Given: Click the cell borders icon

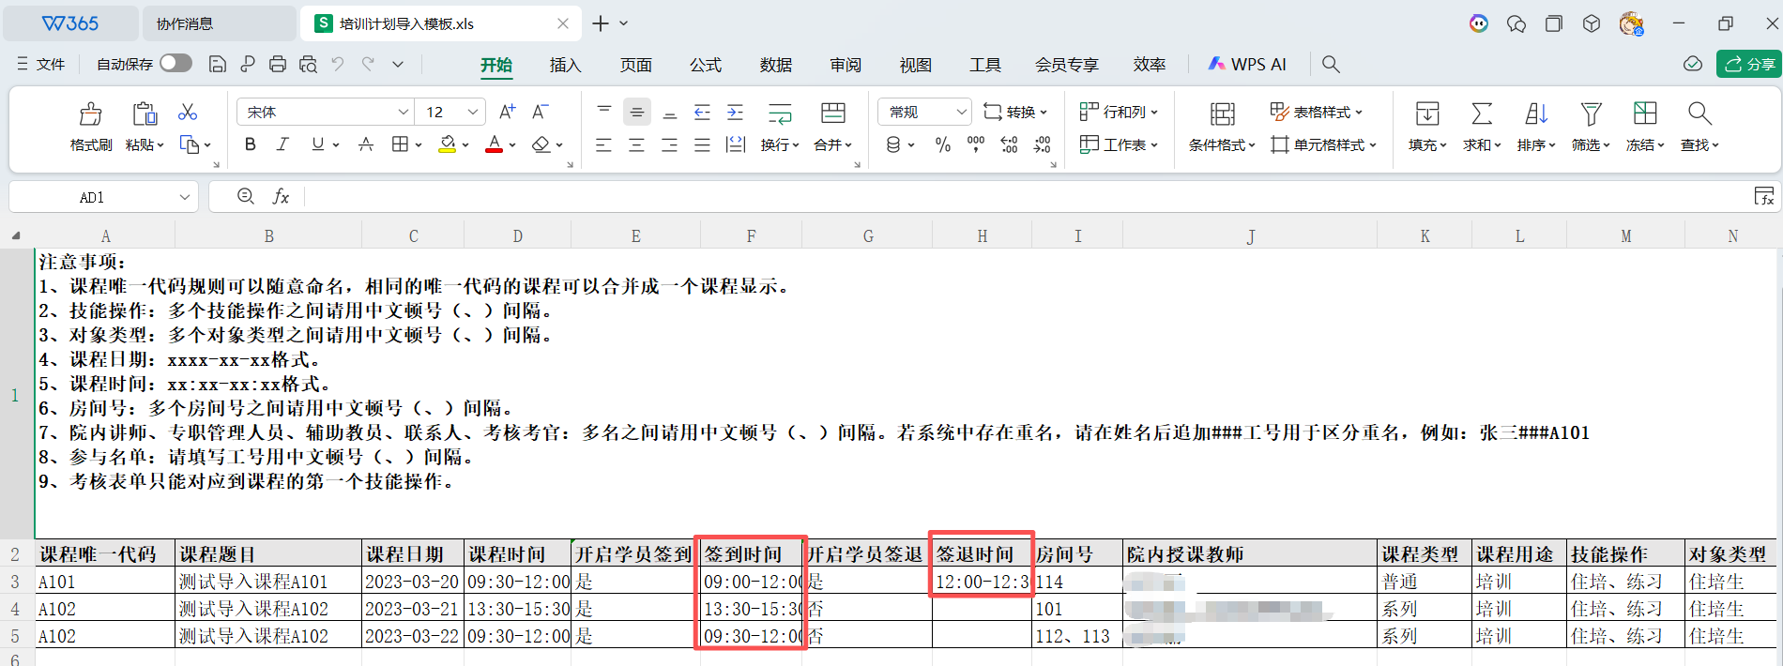Looking at the screenshot, I should click(x=401, y=144).
